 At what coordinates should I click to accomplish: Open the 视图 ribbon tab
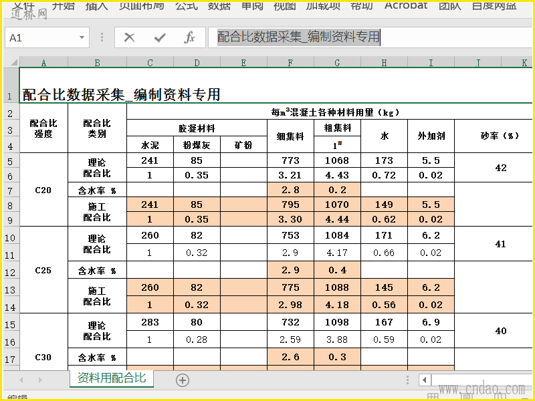tap(285, 5)
